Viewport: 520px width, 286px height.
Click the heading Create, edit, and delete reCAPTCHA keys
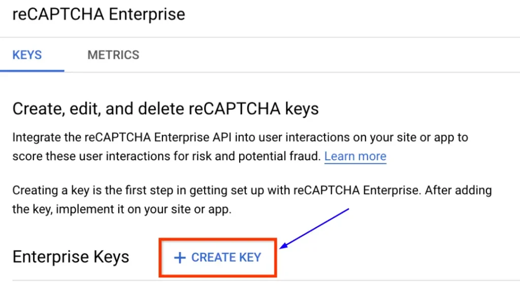pos(166,109)
